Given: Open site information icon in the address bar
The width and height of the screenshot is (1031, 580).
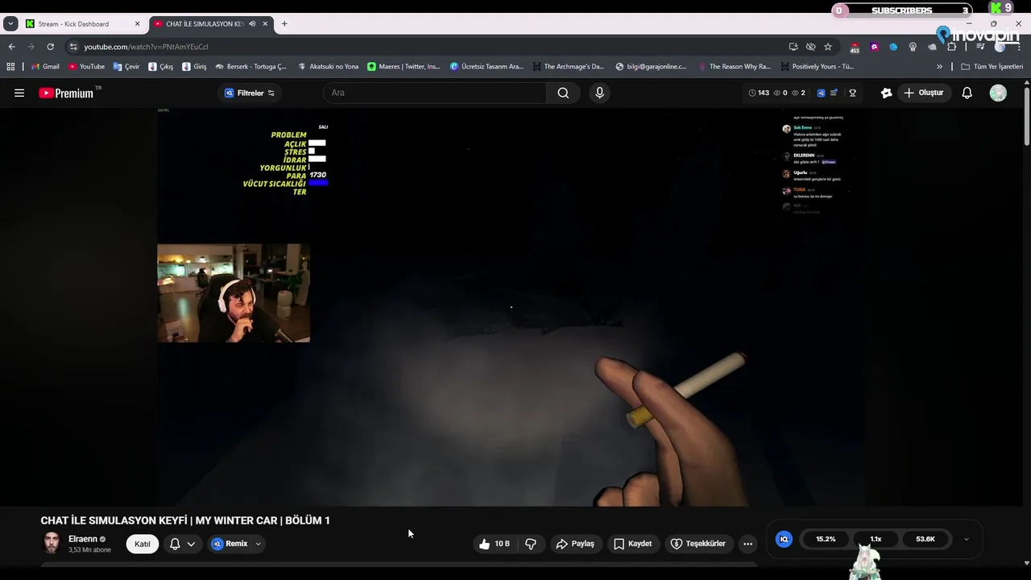Looking at the screenshot, I should click(x=73, y=47).
